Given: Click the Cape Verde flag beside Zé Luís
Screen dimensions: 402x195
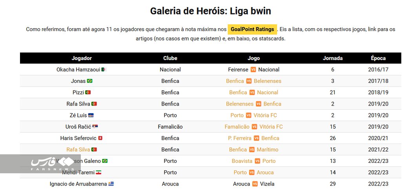Looking at the screenshot, I should (x=91, y=115).
